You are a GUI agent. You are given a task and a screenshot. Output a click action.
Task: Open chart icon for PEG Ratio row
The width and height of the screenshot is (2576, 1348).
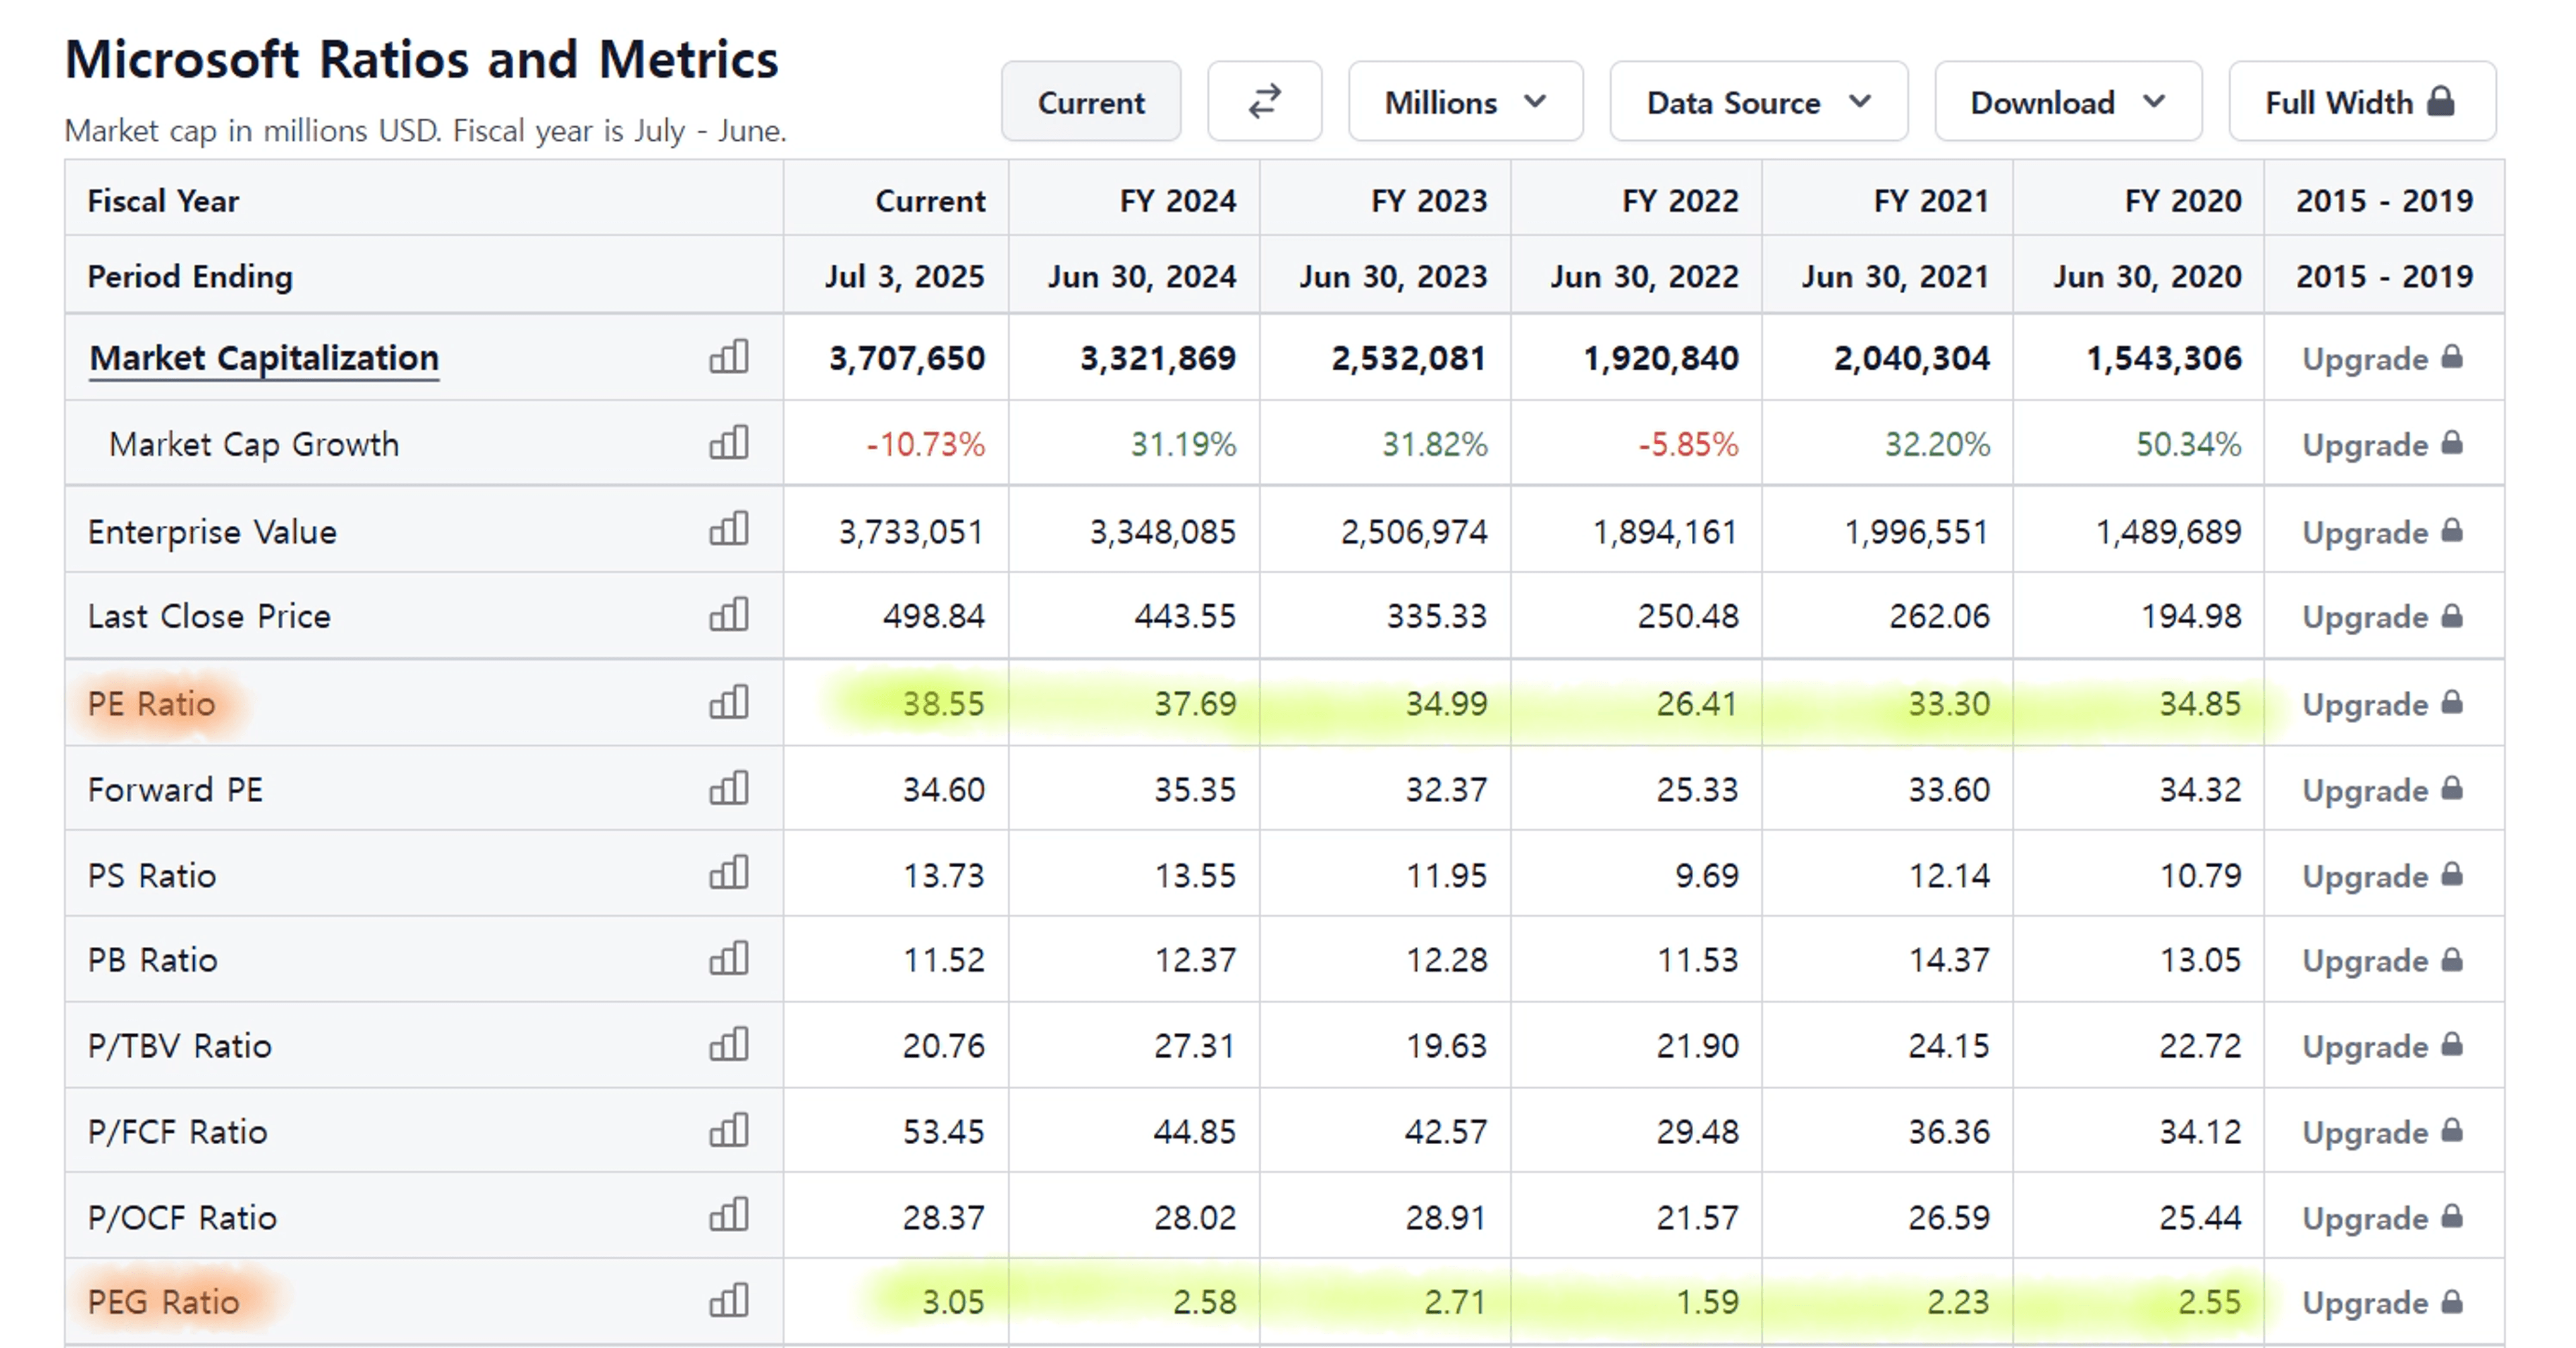(x=729, y=1301)
